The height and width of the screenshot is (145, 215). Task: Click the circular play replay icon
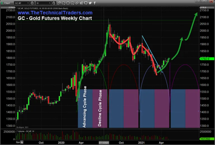tap(68, 3)
